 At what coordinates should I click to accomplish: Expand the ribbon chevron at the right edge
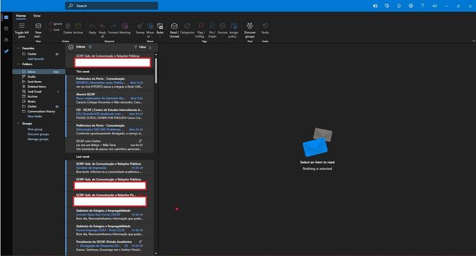[x=473, y=41]
